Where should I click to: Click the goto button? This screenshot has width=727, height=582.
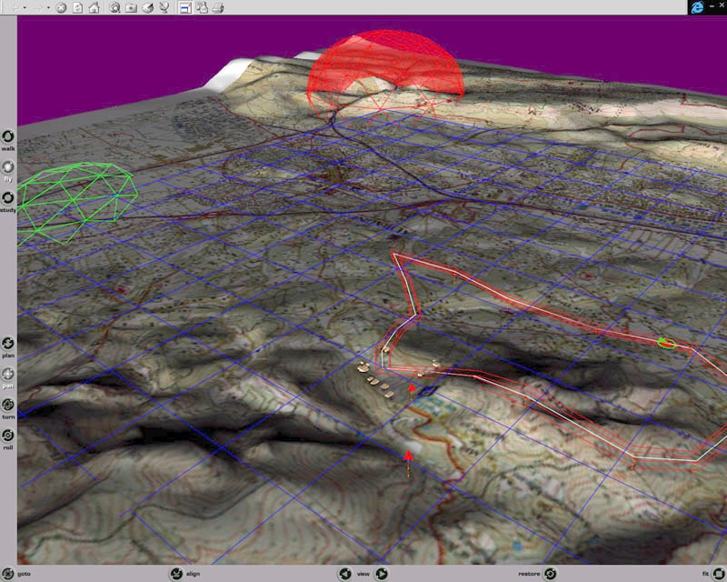pyautogui.click(x=8, y=574)
